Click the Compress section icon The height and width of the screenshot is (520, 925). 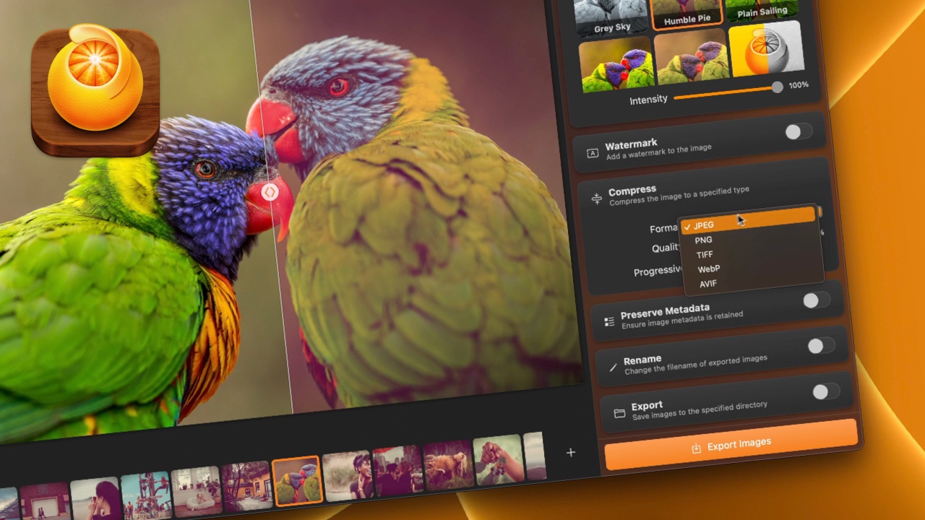(x=597, y=199)
